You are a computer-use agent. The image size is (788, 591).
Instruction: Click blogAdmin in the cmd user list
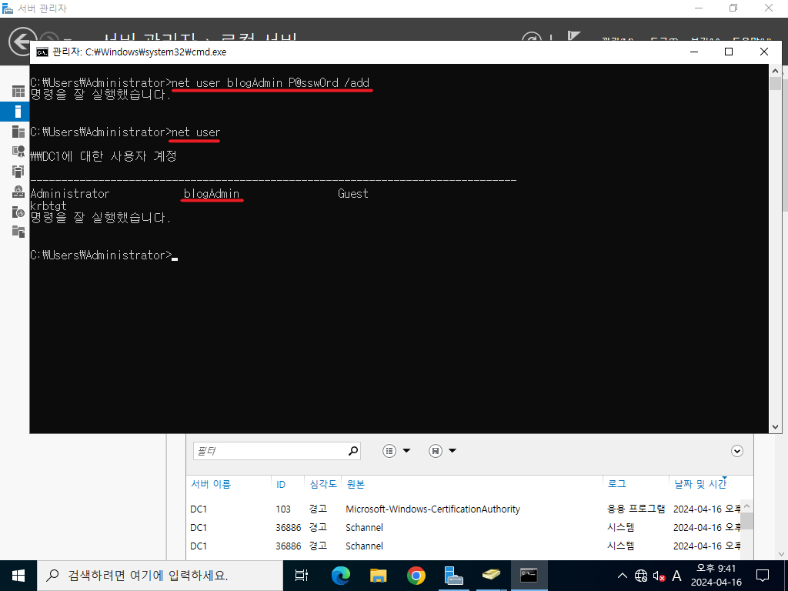point(212,193)
